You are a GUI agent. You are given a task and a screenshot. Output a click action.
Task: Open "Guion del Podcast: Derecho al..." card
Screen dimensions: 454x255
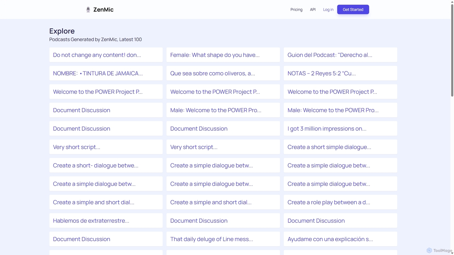pos(340,55)
